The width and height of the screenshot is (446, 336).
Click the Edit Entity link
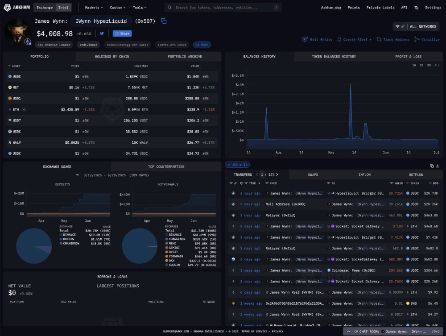tap(317, 40)
